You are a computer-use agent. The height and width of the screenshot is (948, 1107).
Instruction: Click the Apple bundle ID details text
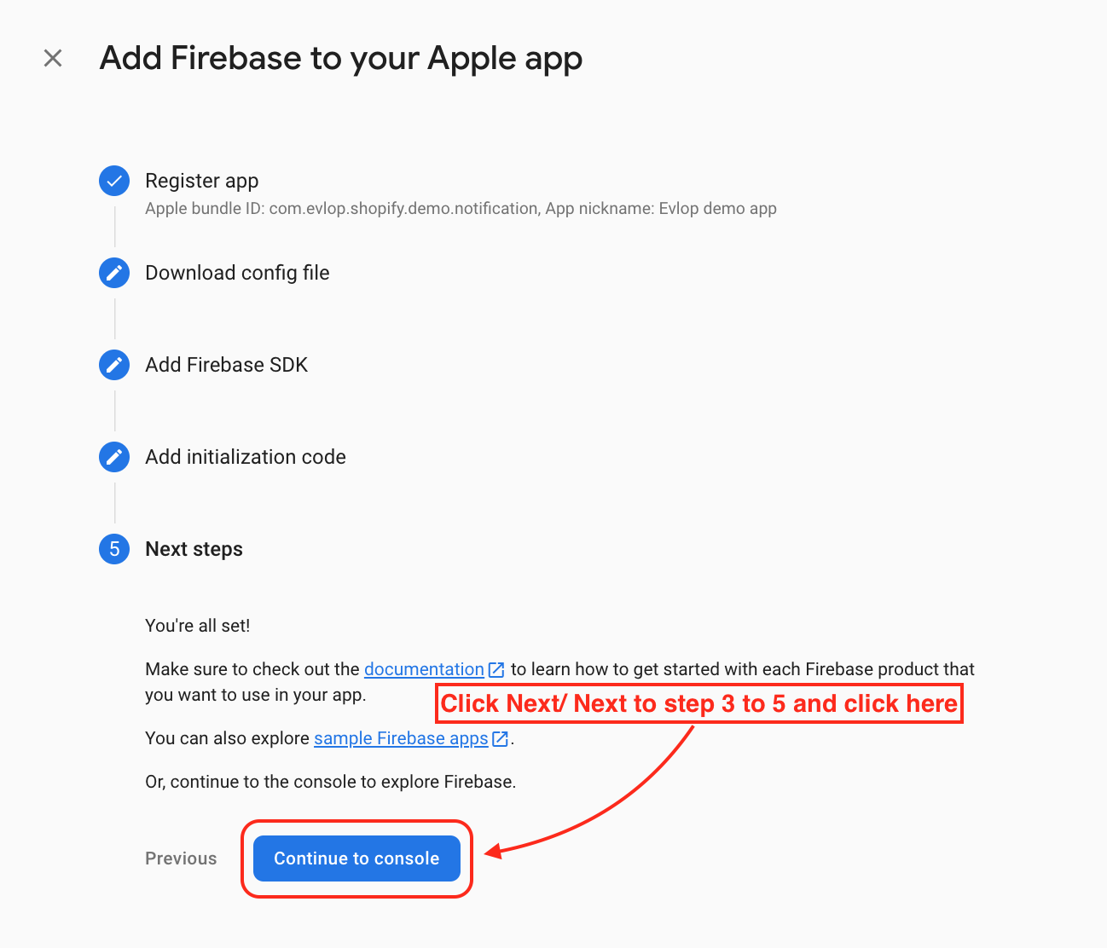pyautogui.click(x=461, y=209)
